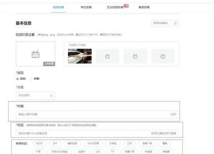Pick the middle empty cover placeholder
The image size is (214, 154).
(x=135, y=56)
